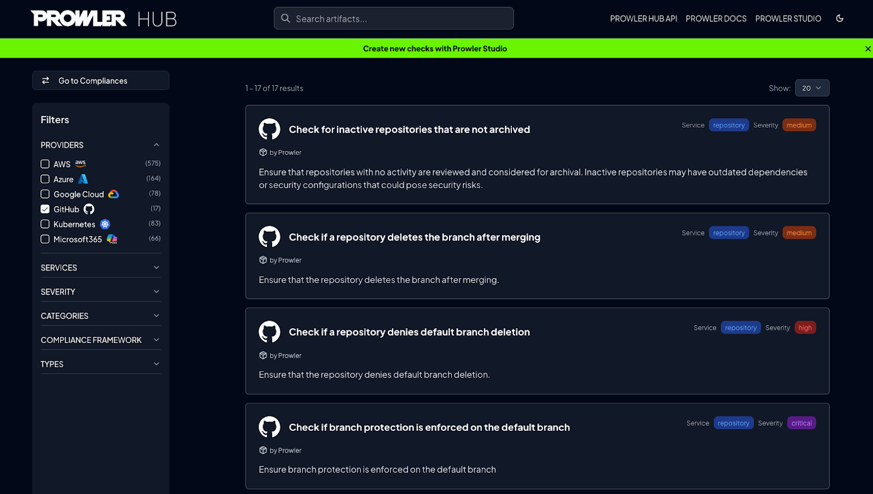Click package icon on branch protection enforced card
873x494 pixels.
(263, 450)
